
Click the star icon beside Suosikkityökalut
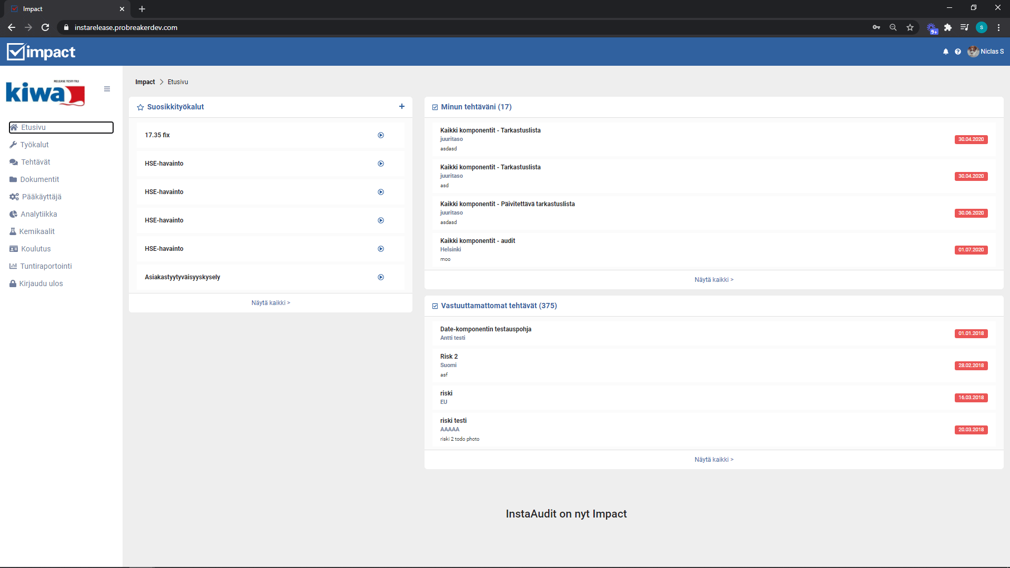tap(140, 107)
